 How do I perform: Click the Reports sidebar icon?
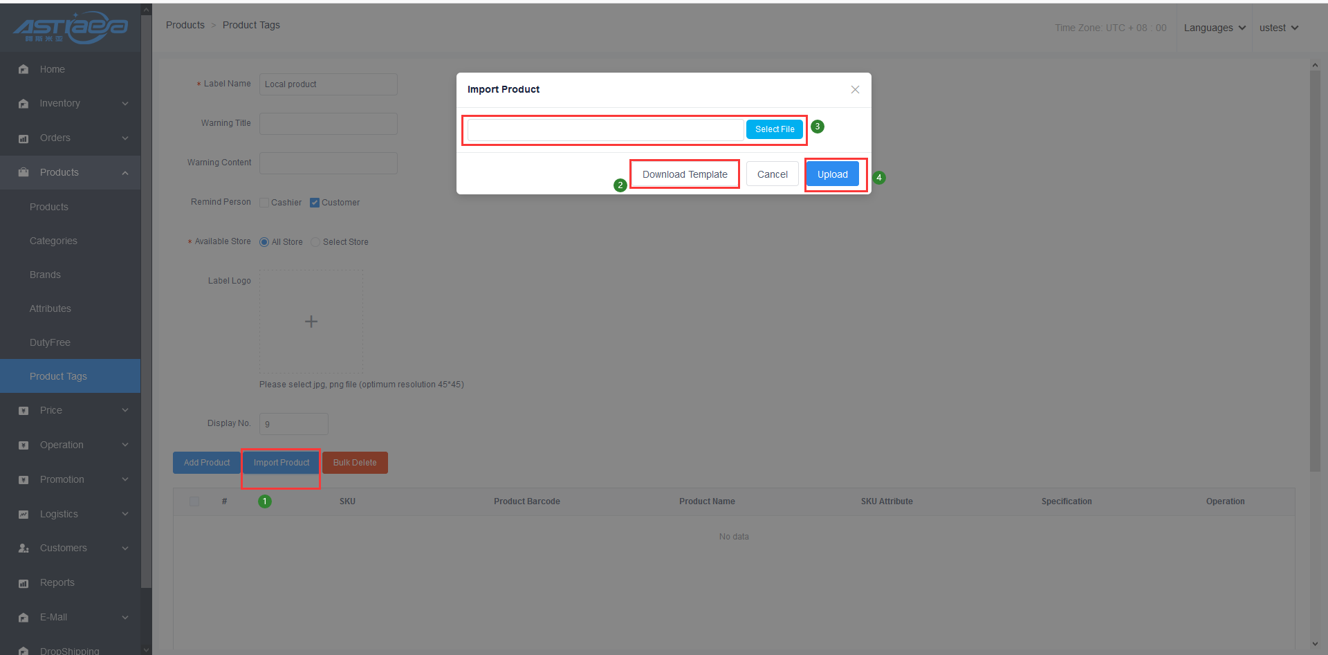24,583
